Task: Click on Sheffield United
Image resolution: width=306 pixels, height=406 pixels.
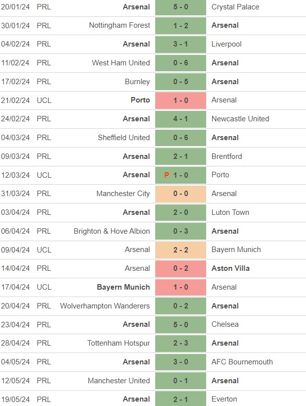Action: pyautogui.click(x=124, y=138)
